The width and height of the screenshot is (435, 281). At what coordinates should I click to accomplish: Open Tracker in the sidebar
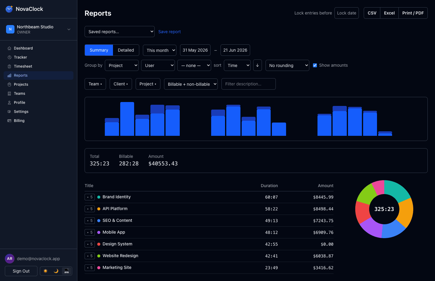[x=38, y=57]
